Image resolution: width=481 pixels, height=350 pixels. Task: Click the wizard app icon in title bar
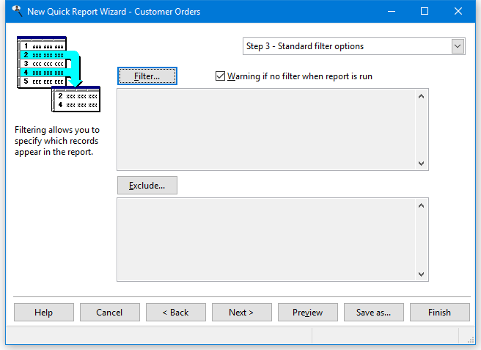click(17, 11)
